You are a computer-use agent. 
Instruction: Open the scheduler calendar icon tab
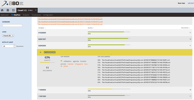point(13,10)
